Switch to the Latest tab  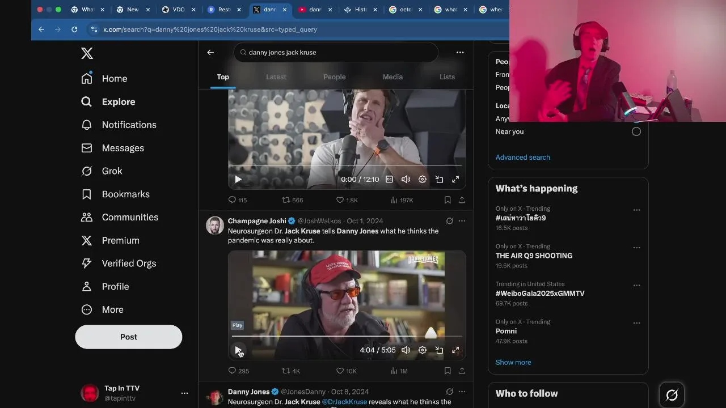tap(276, 77)
